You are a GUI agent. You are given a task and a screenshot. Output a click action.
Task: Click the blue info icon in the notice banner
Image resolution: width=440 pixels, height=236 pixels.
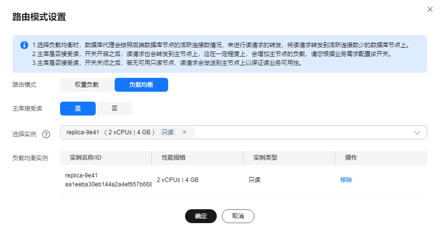(x=24, y=45)
